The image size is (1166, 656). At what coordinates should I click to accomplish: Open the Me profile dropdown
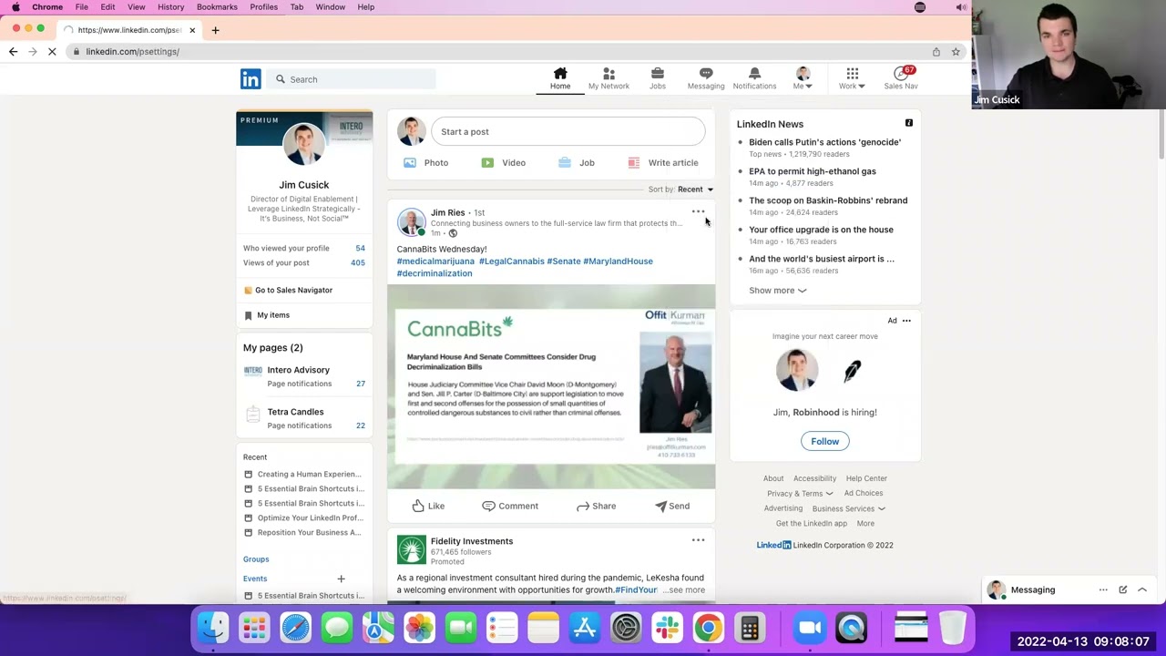(803, 78)
